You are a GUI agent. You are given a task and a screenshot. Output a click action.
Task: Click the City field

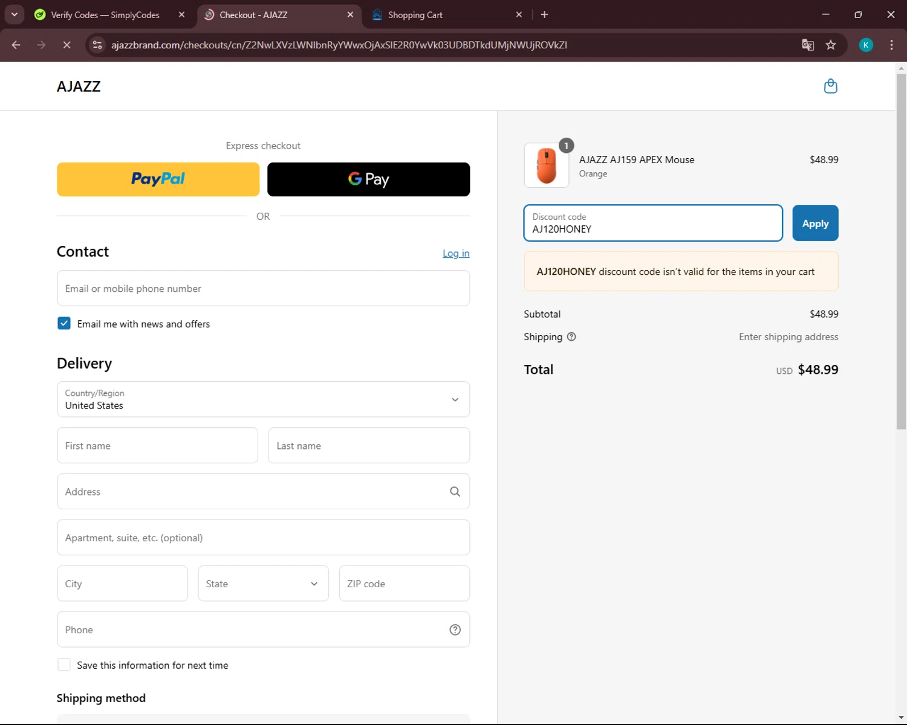(122, 584)
